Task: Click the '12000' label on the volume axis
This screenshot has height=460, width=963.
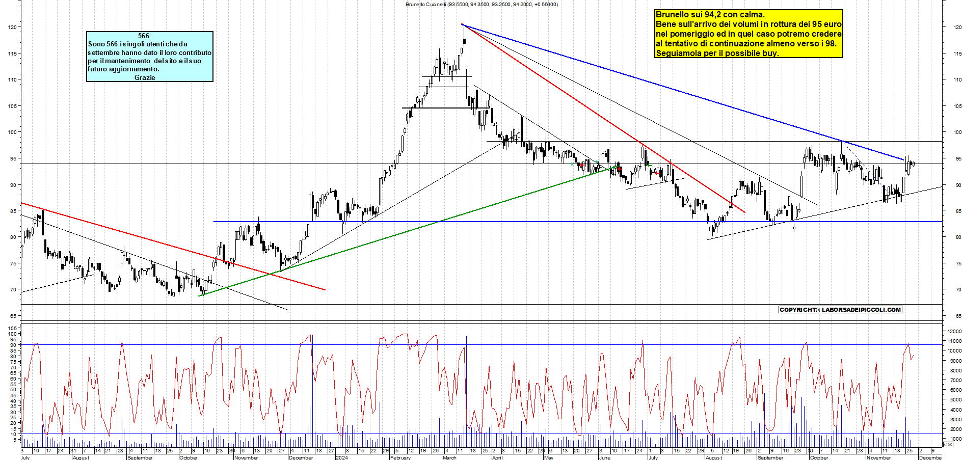Action: (x=954, y=331)
